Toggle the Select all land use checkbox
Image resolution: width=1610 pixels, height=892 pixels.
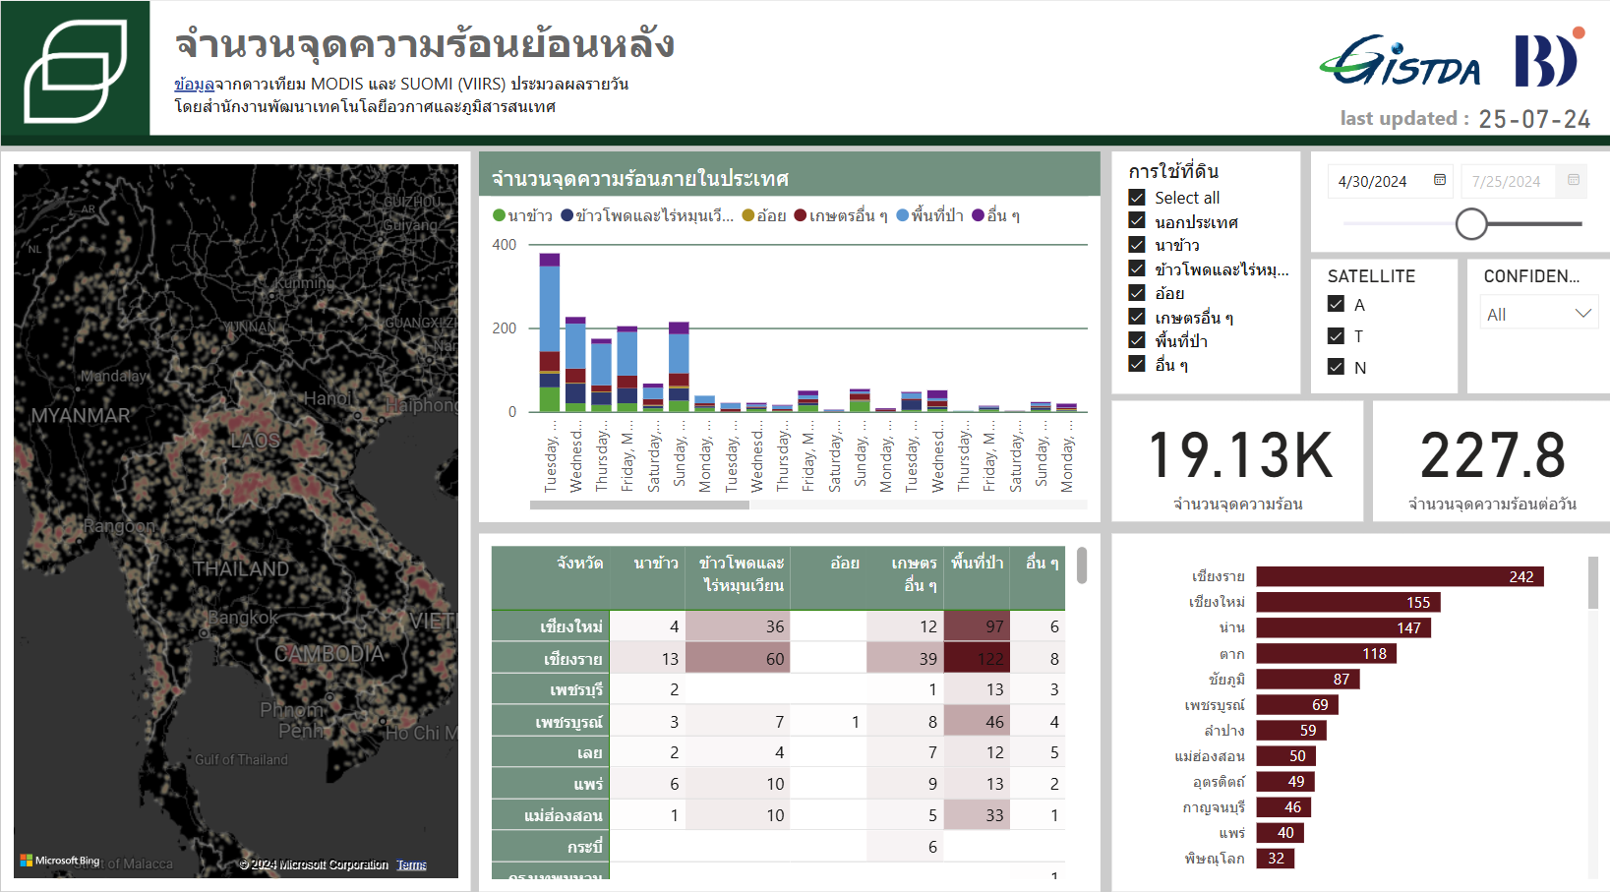[x=1137, y=198]
